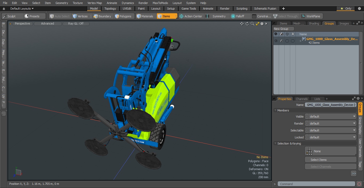This screenshot has width=364, height=188.
Task: Click the render camera column header icon
Action: 281,34
